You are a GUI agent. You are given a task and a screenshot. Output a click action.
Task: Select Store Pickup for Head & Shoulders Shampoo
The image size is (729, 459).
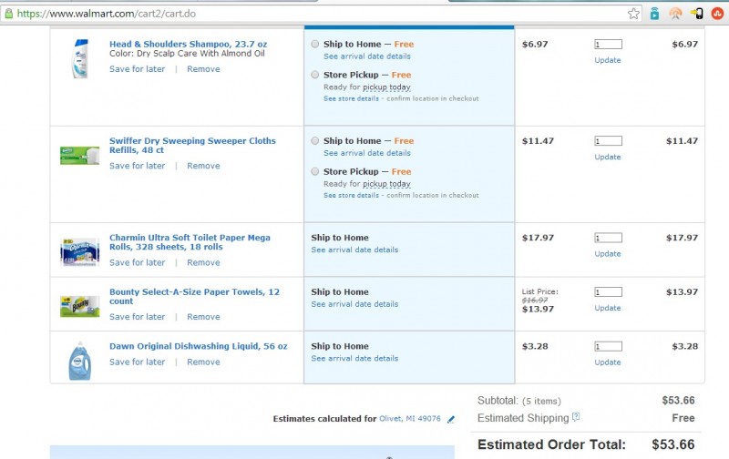pyautogui.click(x=314, y=75)
